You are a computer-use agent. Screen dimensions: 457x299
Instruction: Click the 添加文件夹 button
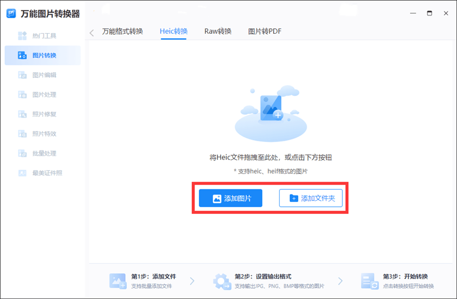coord(311,198)
